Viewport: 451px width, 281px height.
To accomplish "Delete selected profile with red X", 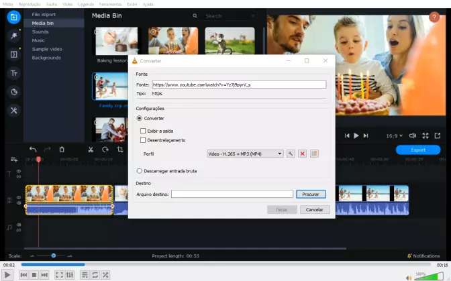I will pyautogui.click(x=302, y=154).
